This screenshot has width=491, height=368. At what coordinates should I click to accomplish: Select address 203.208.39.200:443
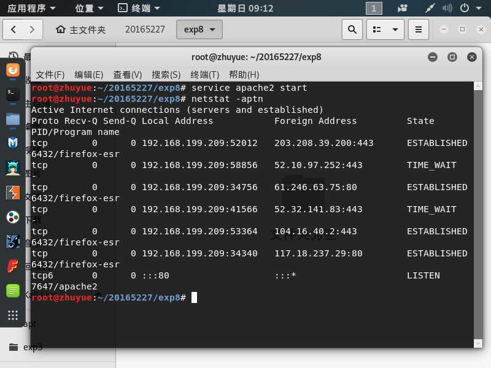click(324, 143)
